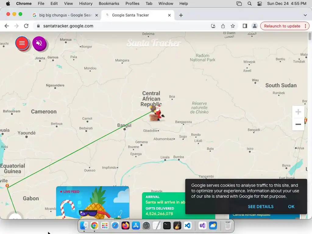Open the Tab menu
This screenshot has width=312, height=234.
point(149,3)
